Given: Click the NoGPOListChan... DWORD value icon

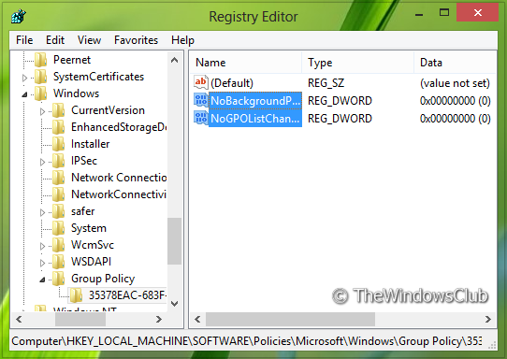Looking at the screenshot, I should (x=201, y=118).
